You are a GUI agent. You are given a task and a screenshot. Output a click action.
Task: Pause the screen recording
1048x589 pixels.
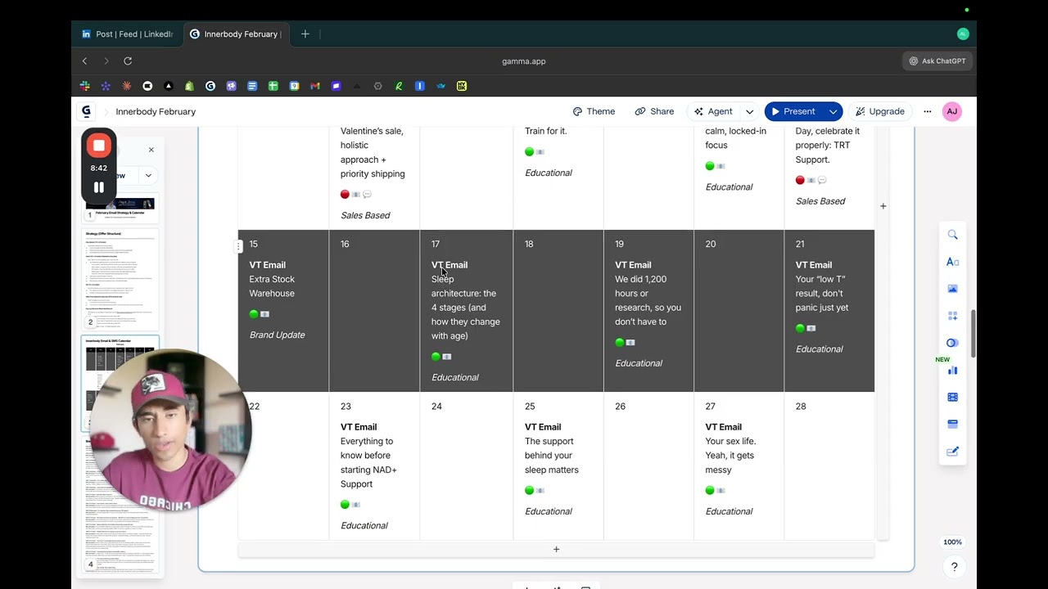[x=99, y=187]
